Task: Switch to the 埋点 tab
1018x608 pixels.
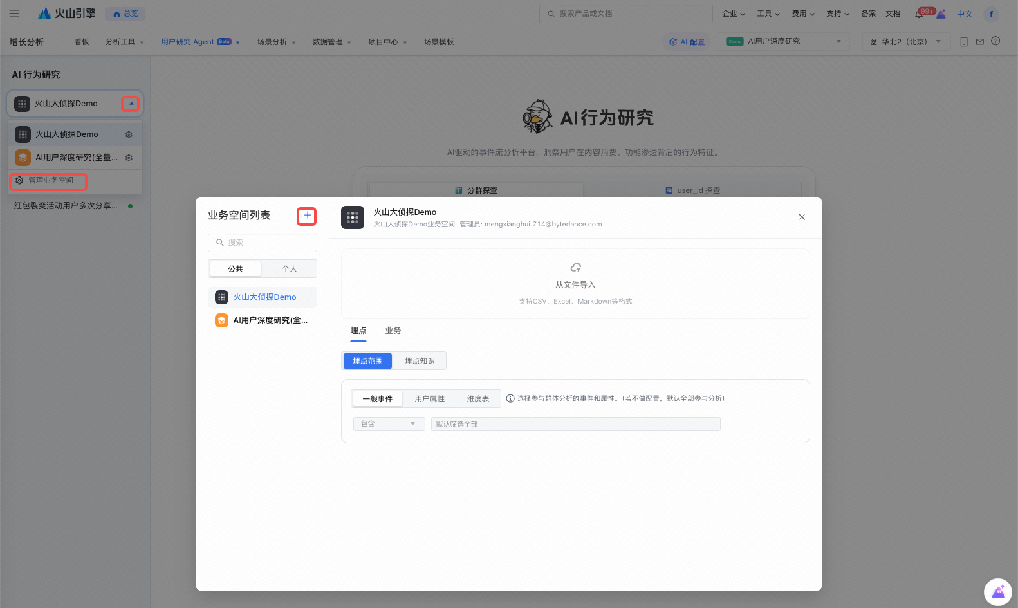Action: coord(358,331)
